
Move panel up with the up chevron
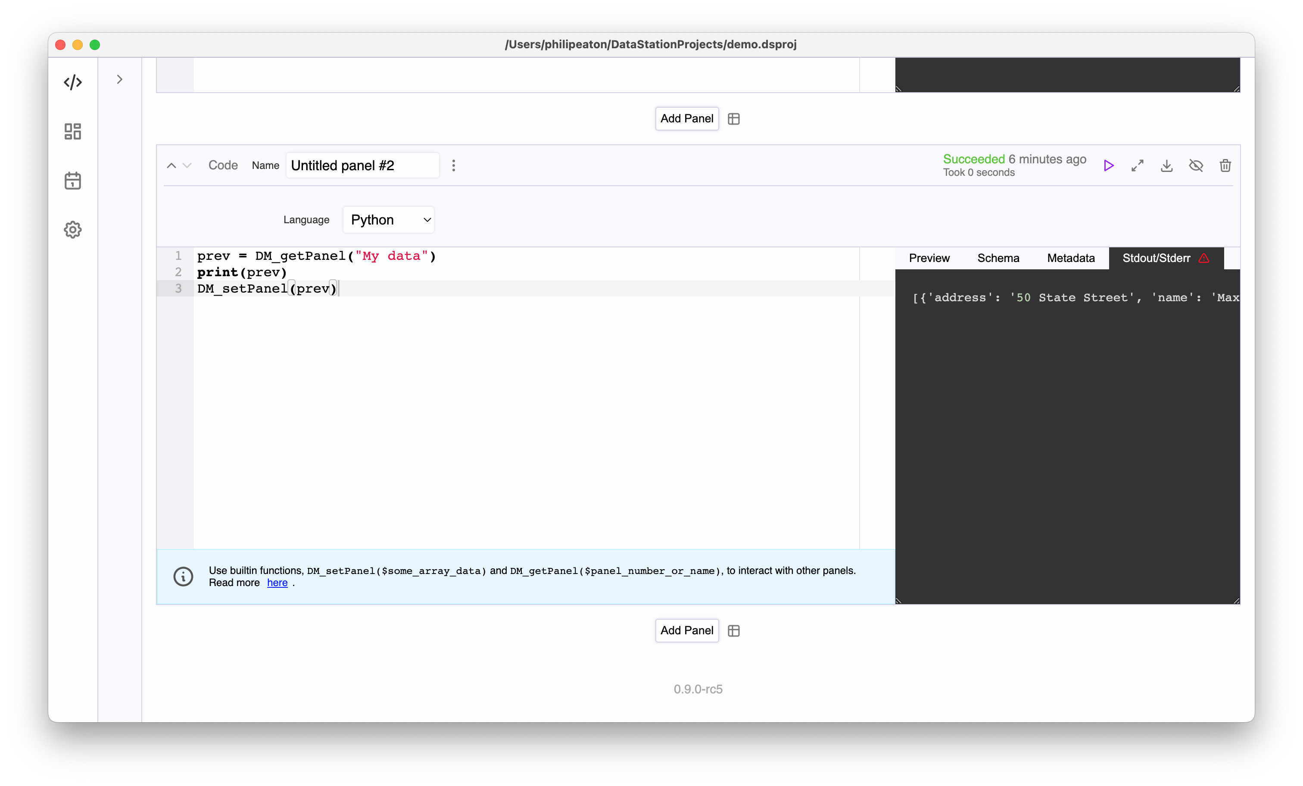pos(171,165)
